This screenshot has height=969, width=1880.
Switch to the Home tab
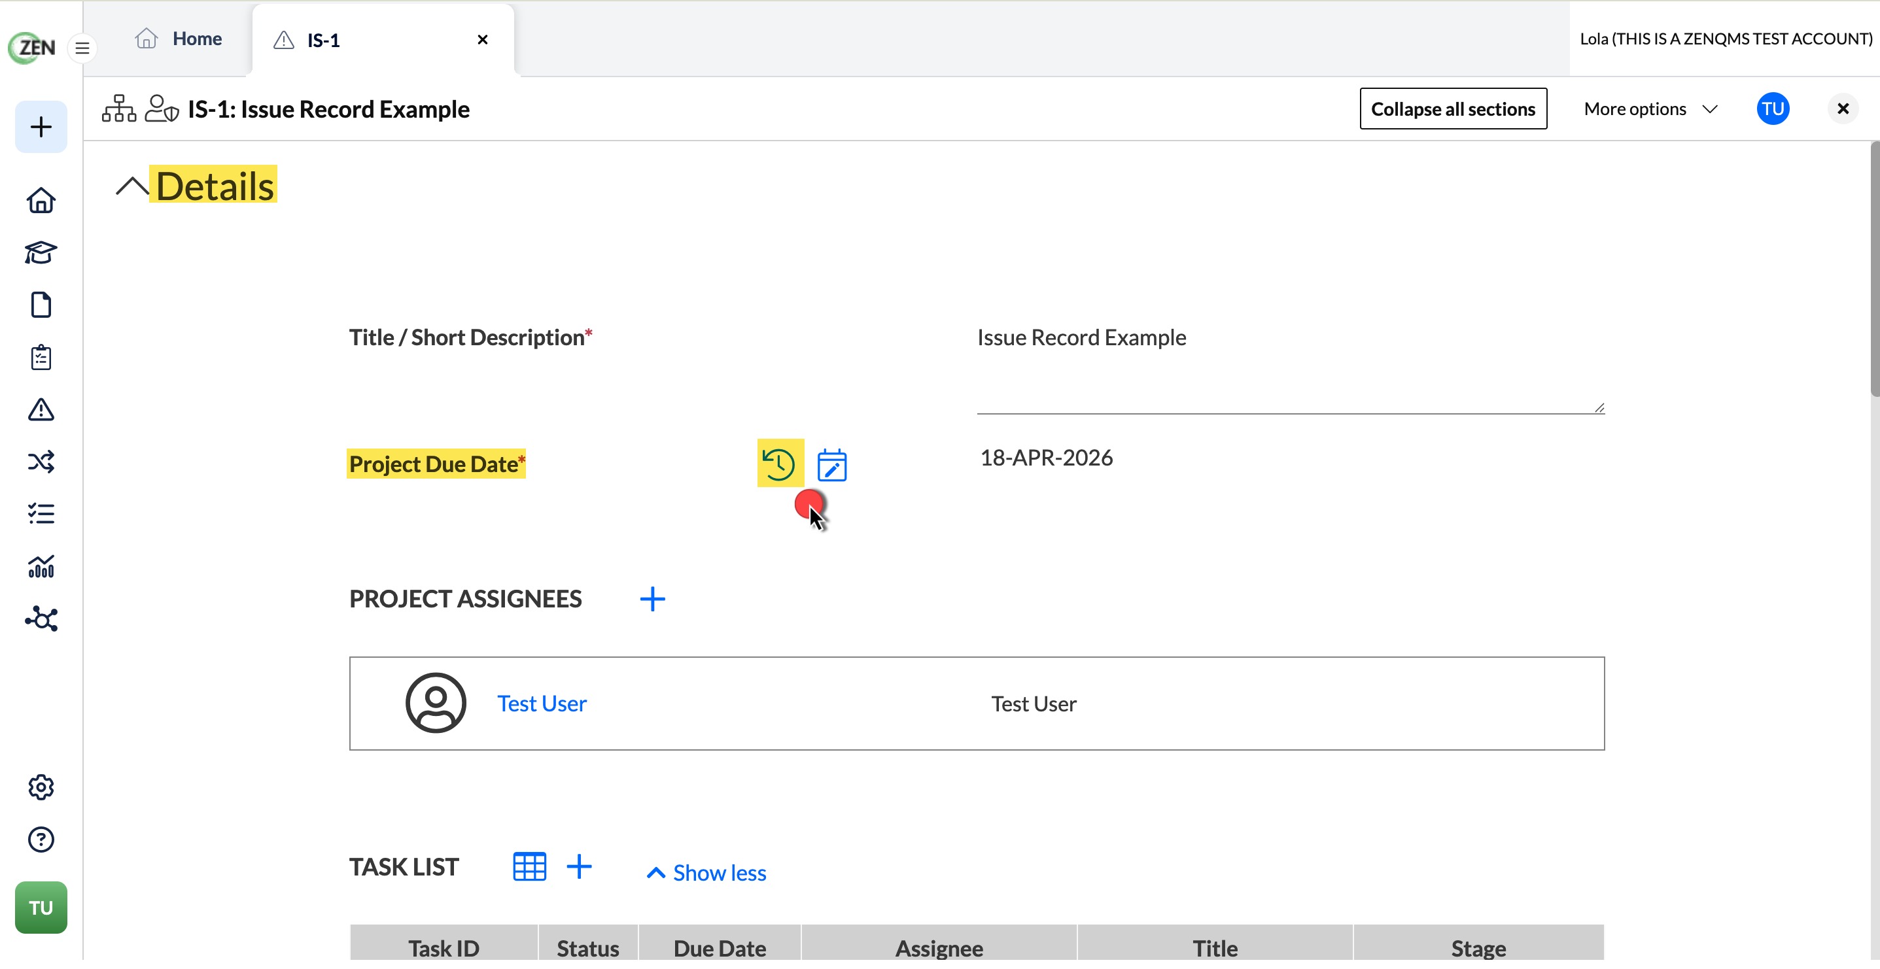coord(179,39)
